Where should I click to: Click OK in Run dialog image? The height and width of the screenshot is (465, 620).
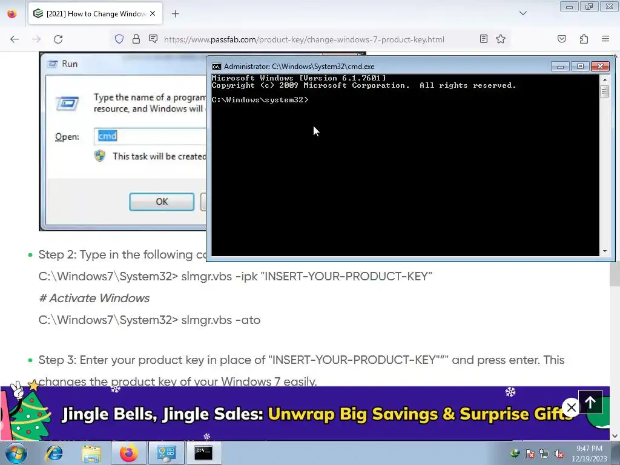click(162, 202)
